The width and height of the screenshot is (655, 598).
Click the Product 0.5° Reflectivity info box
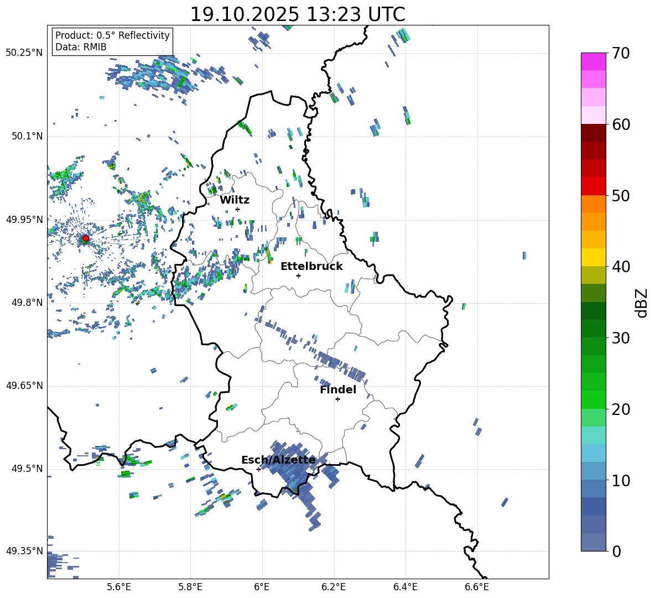(x=112, y=41)
